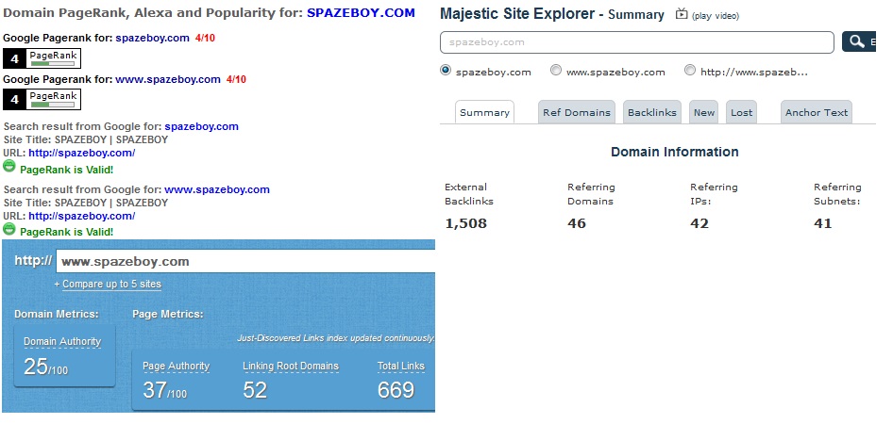Click the (play video) text link
Image resolution: width=893 pixels, height=424 pixels.
716,16
